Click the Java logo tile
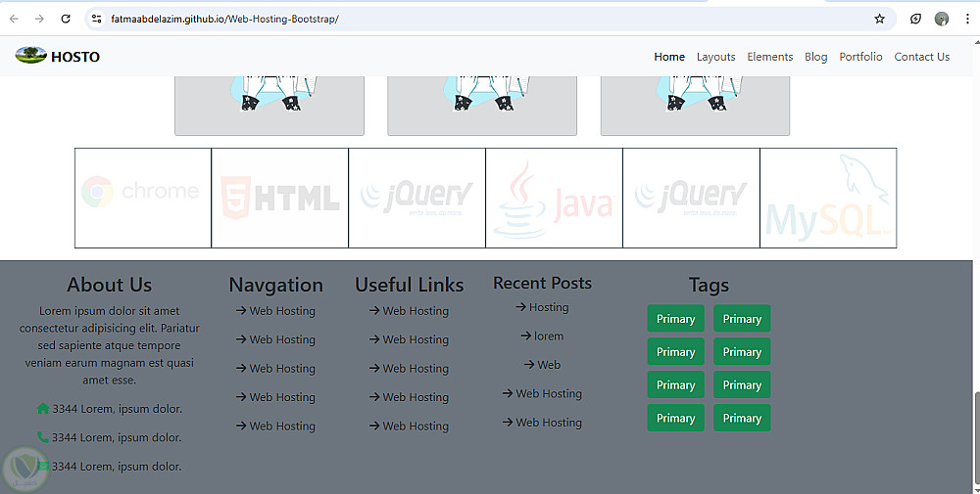The height and width of the screenshot is (494, 980). pyautogui.click(x=555, y=198)
